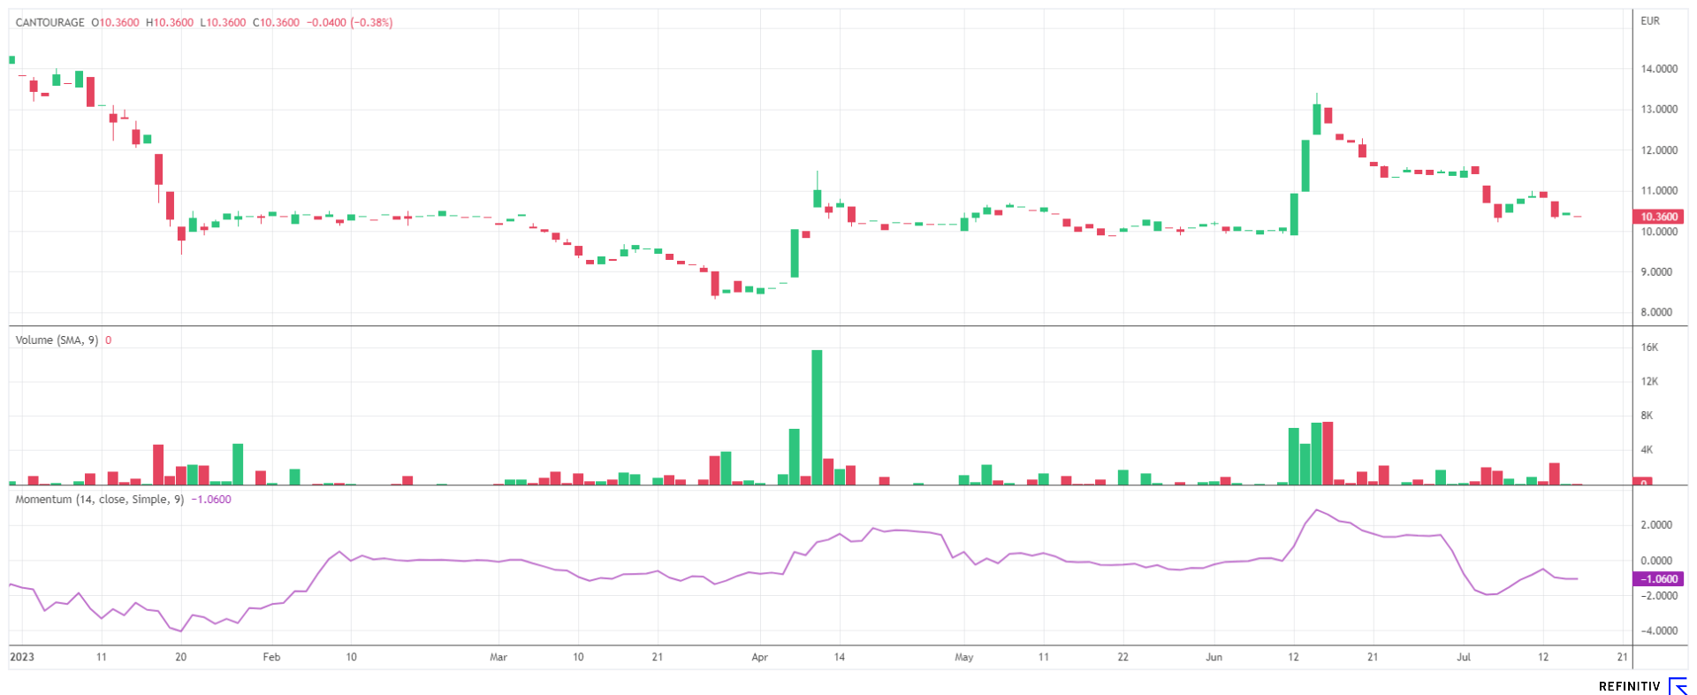The height and width of the screenshot is (695, 1697).
Task: Click the EUR currency label
Action: point(1650,20)
